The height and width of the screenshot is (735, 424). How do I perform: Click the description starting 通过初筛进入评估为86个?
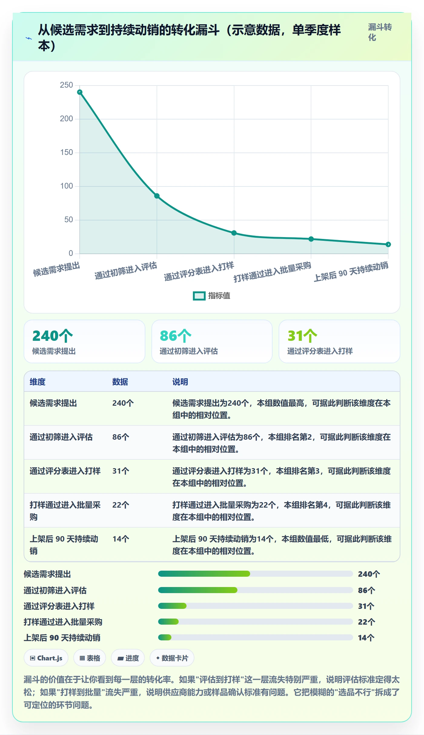tap(281, 443)
